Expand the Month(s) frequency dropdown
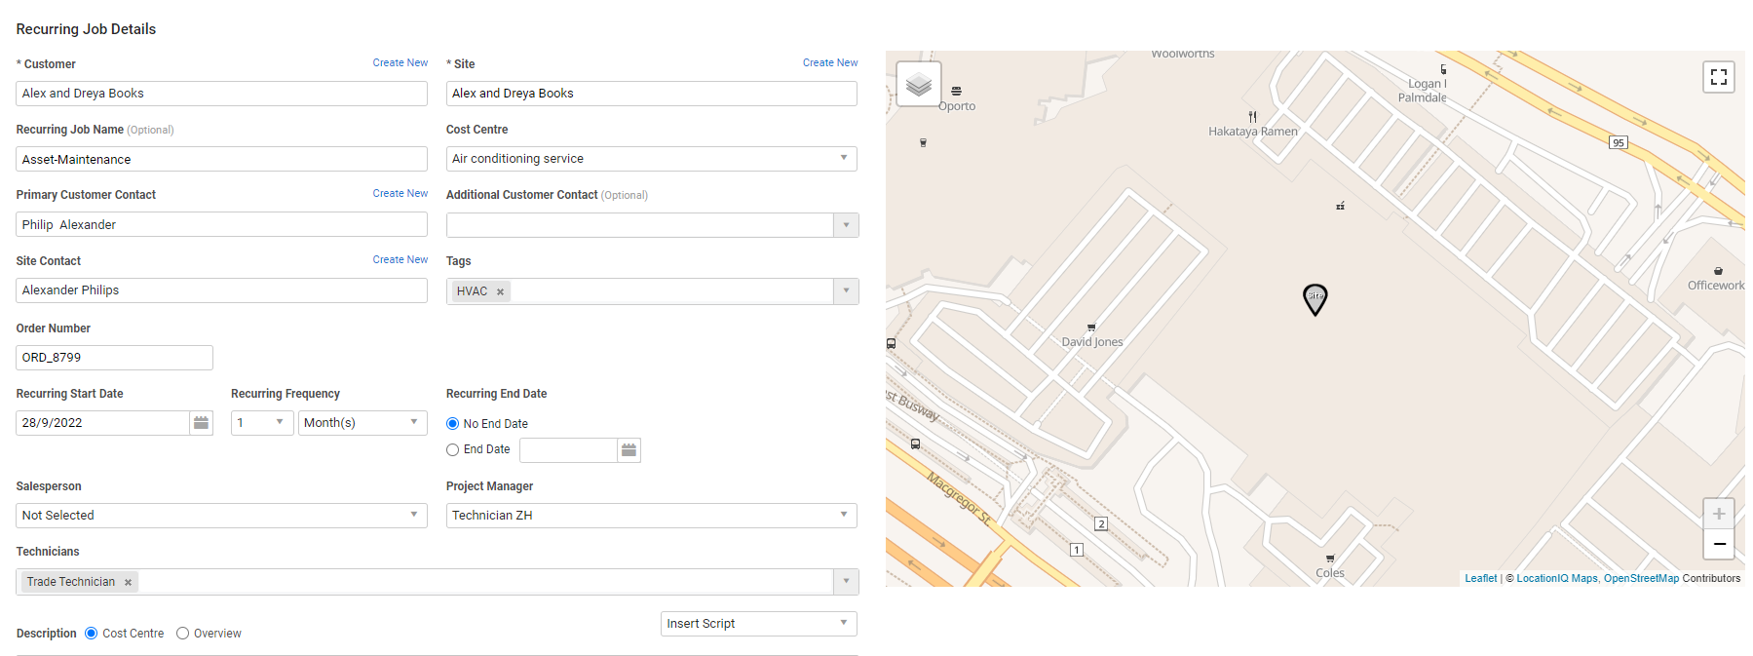The image size is (1753, 656). point(362,423)
